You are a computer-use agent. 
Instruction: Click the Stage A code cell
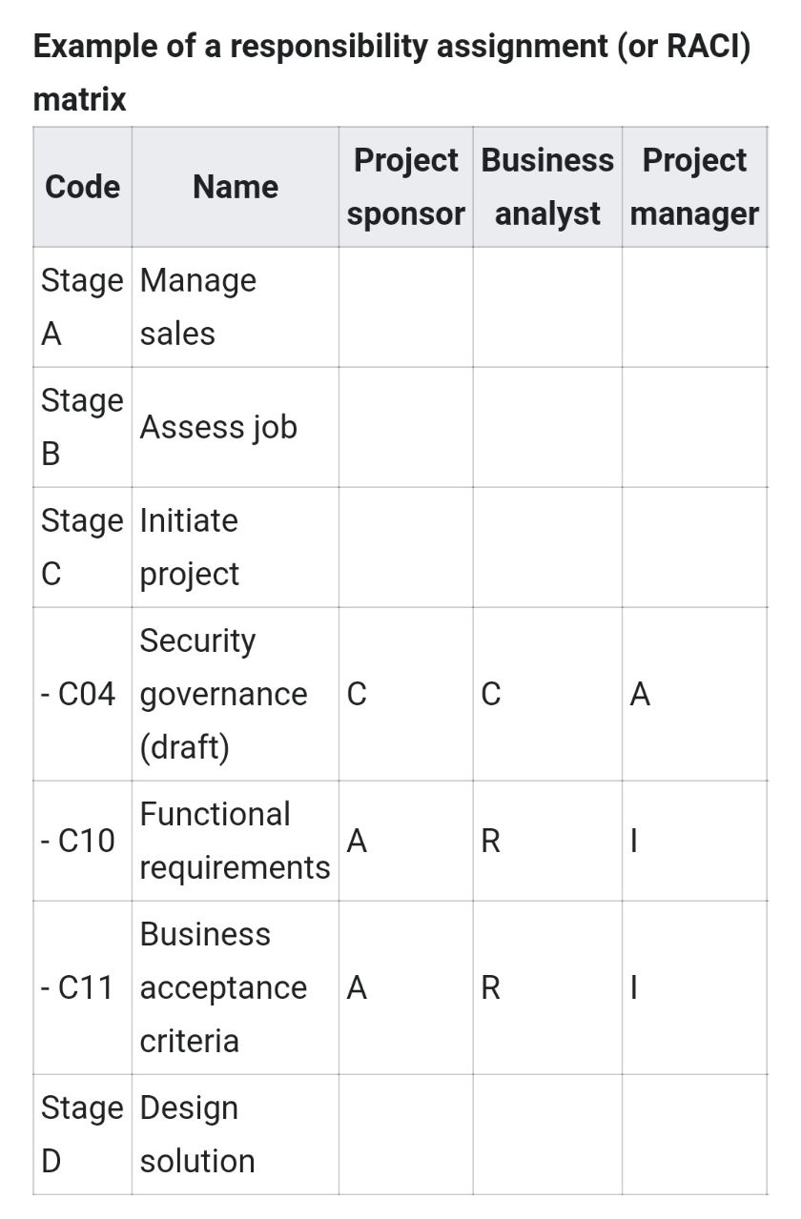[82, 307]
